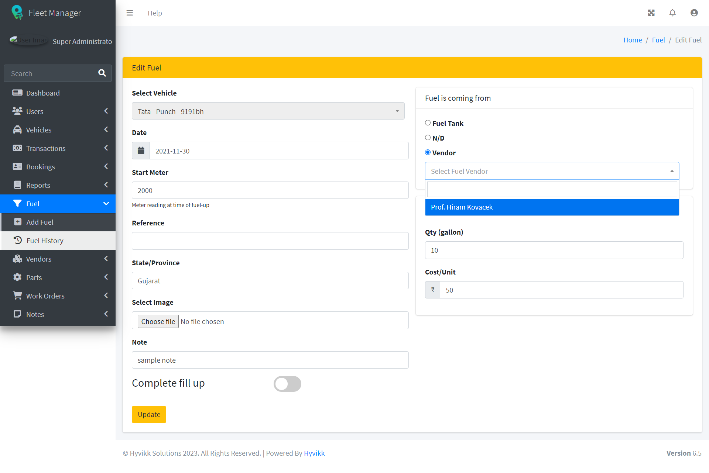Select the N/D radio option
The width and height of the screenshot is (709, 473).
[428, 138]
